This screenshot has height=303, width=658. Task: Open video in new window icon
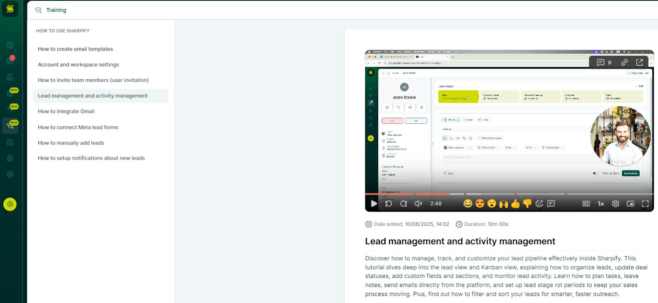pos(639,62)
